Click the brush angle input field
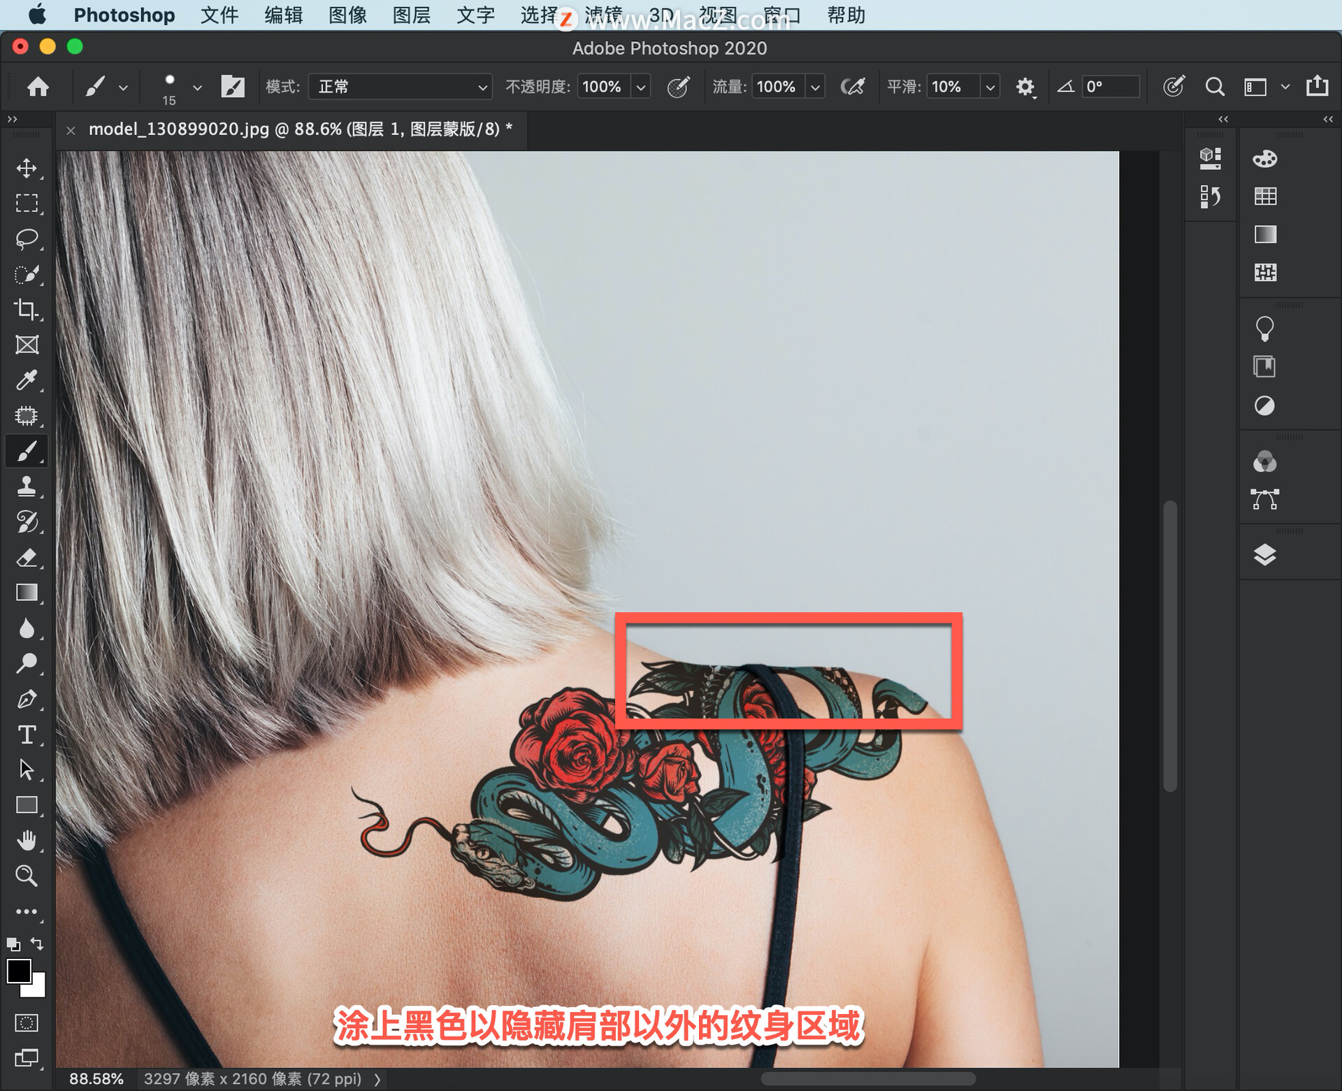The height and width of the screenshot is (1091, 1342). pos(1111,87)
